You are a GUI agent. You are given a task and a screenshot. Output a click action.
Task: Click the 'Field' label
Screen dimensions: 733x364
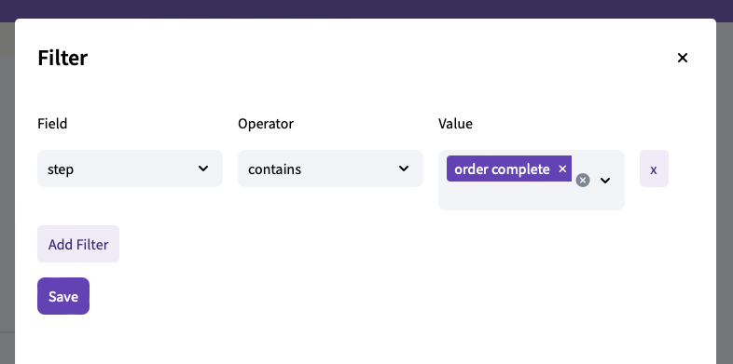[x=52, y=124]
